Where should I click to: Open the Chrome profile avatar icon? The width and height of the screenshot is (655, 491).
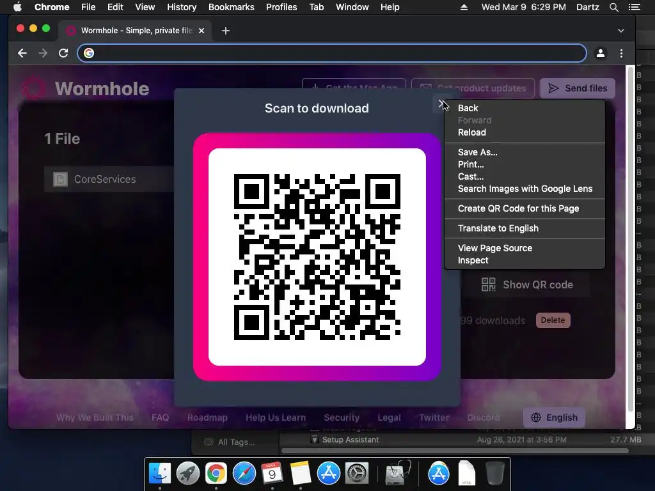tap(600, 53)
